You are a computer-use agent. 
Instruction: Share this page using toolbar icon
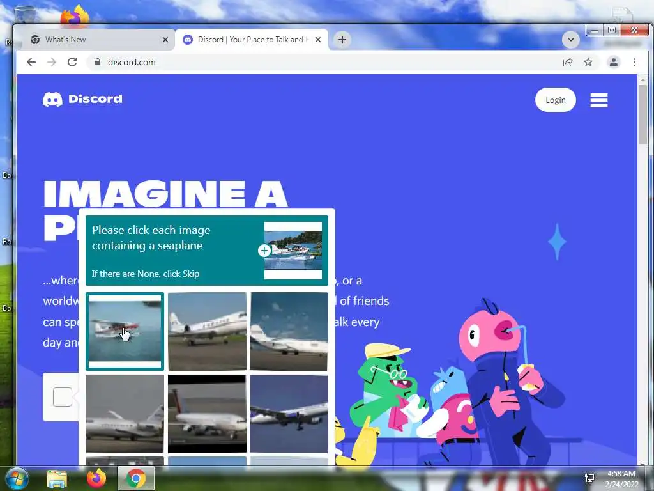click(x=568, y=62)
